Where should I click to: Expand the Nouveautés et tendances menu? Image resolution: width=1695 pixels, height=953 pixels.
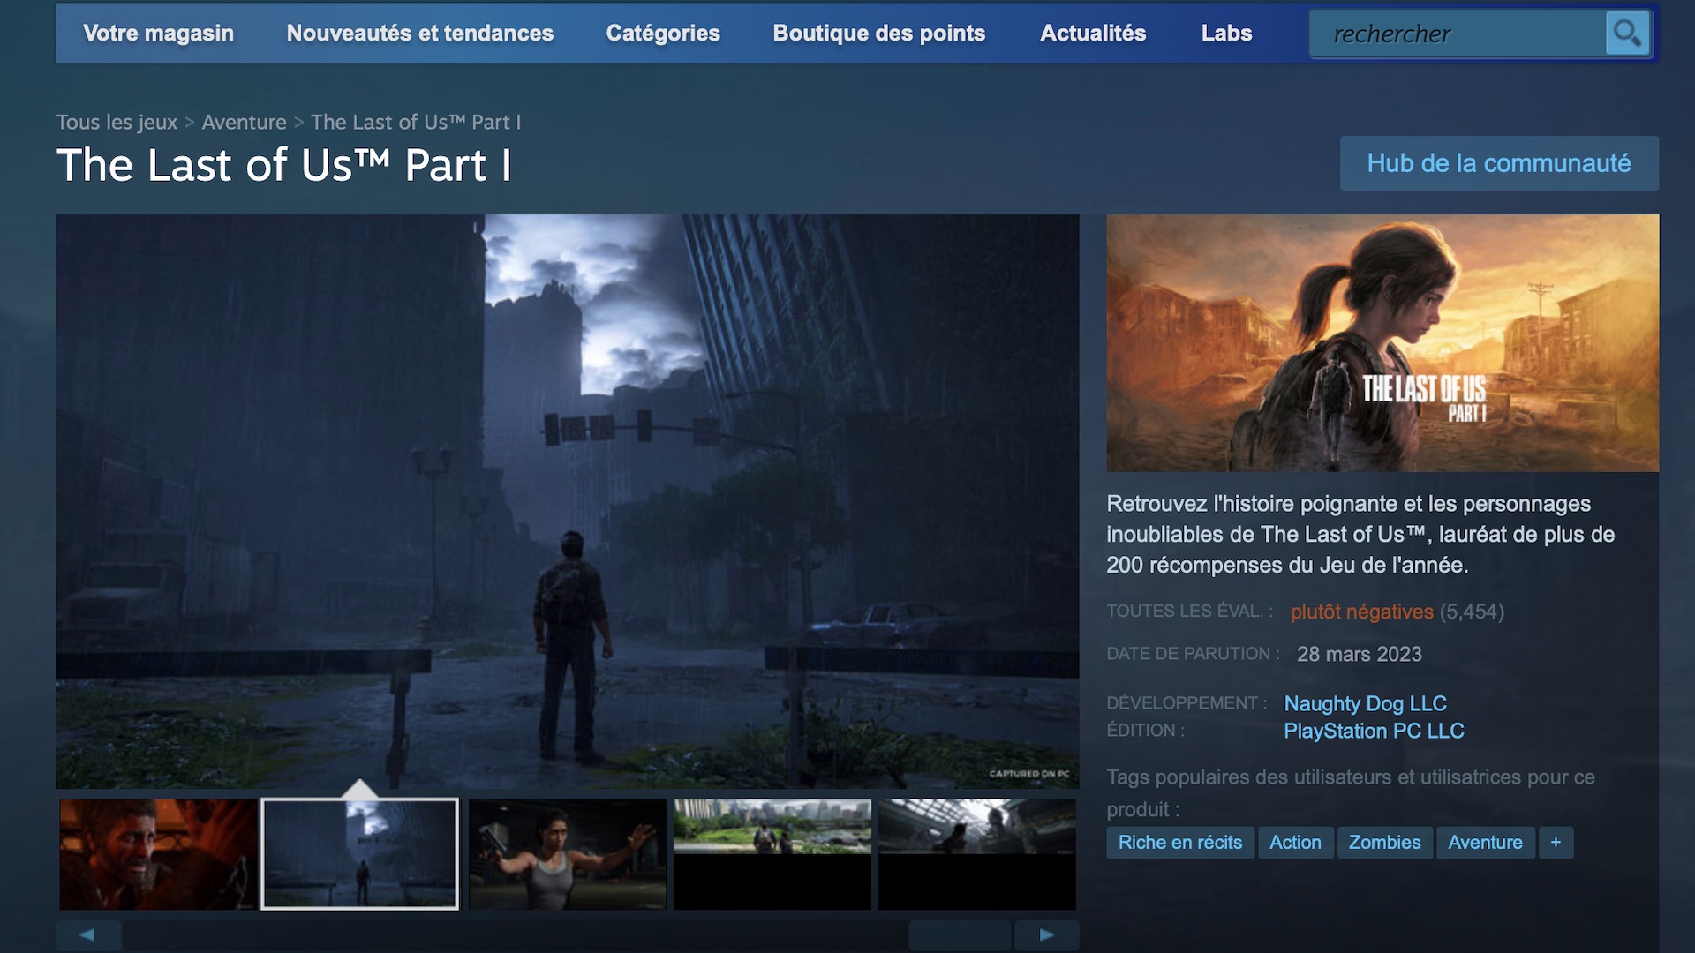click(419, 33)
